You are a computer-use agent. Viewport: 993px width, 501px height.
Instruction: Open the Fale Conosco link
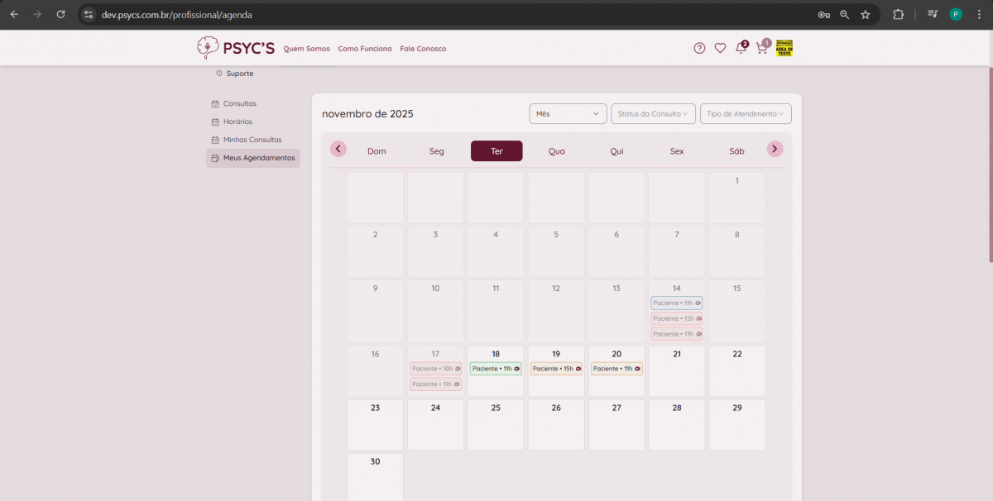click(423, 49)
